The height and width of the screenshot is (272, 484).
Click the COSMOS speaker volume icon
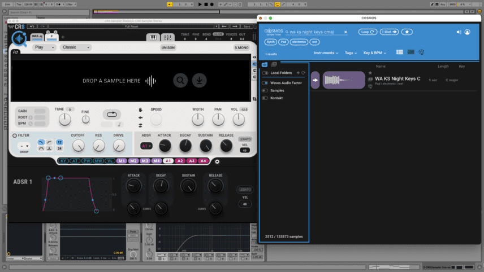coord(459,32)
